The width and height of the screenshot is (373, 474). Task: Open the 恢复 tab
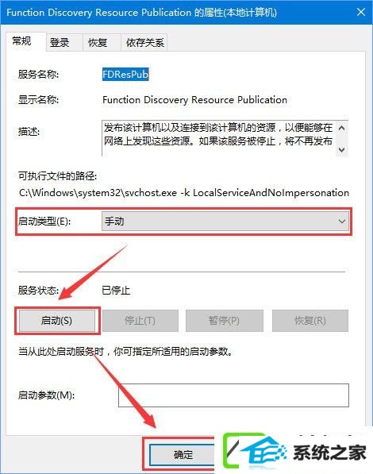[98, 42]
